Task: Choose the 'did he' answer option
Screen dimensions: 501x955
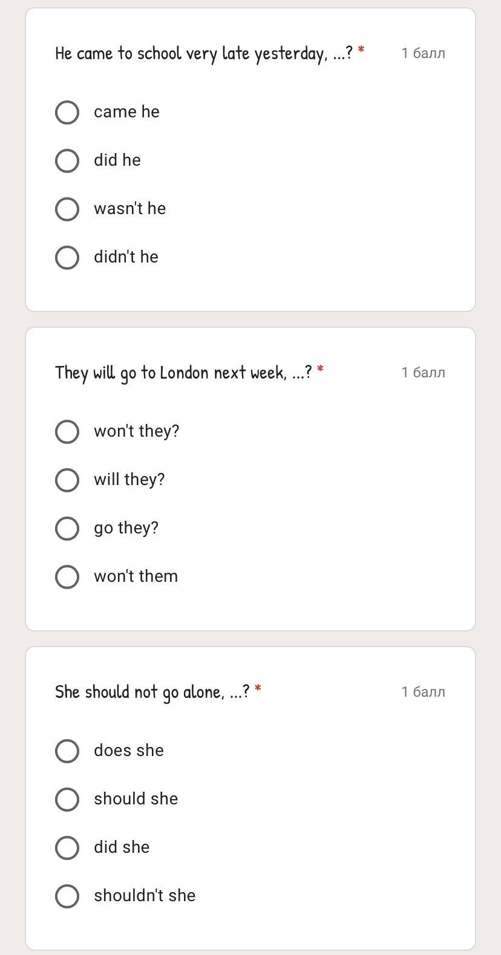Action: pos(67,161)
